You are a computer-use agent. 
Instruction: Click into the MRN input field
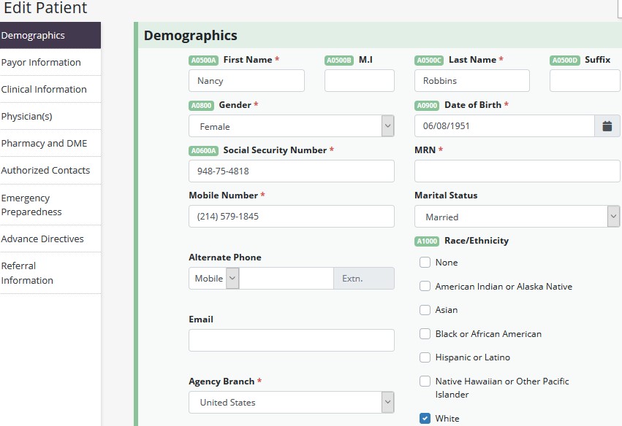click(x=517, y=171)
